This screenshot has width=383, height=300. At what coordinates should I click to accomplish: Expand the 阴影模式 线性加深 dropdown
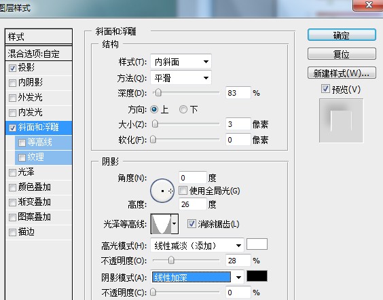(197, 278)
